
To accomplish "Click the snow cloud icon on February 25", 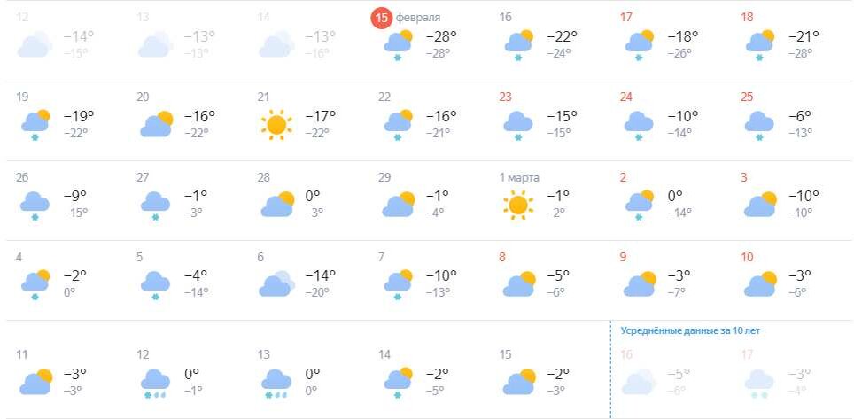I will (x=759, y=126).
